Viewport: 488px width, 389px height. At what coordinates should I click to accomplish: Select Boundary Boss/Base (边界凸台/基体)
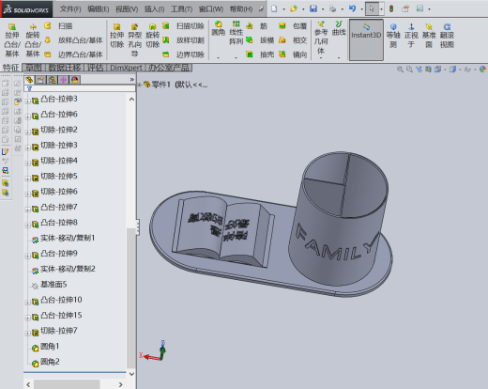[74, 54]
